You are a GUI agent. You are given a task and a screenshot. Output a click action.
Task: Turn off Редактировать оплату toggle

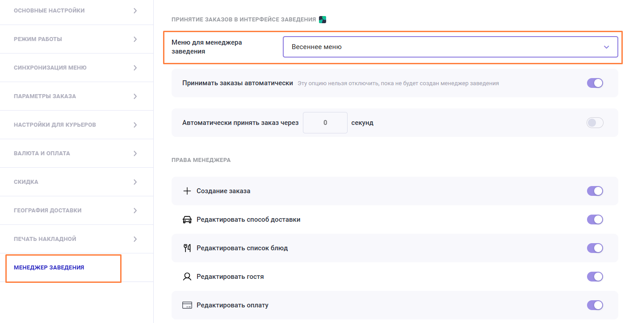595,305
